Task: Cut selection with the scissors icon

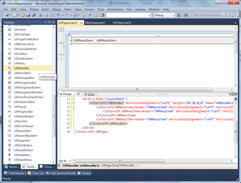Action: tap(40, 15)
